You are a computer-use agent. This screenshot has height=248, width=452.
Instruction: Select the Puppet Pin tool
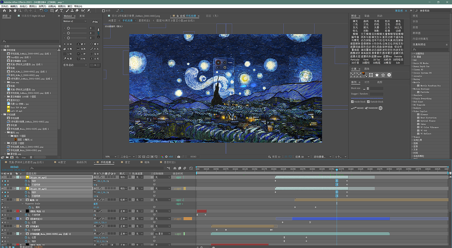[x=88, y=11]
